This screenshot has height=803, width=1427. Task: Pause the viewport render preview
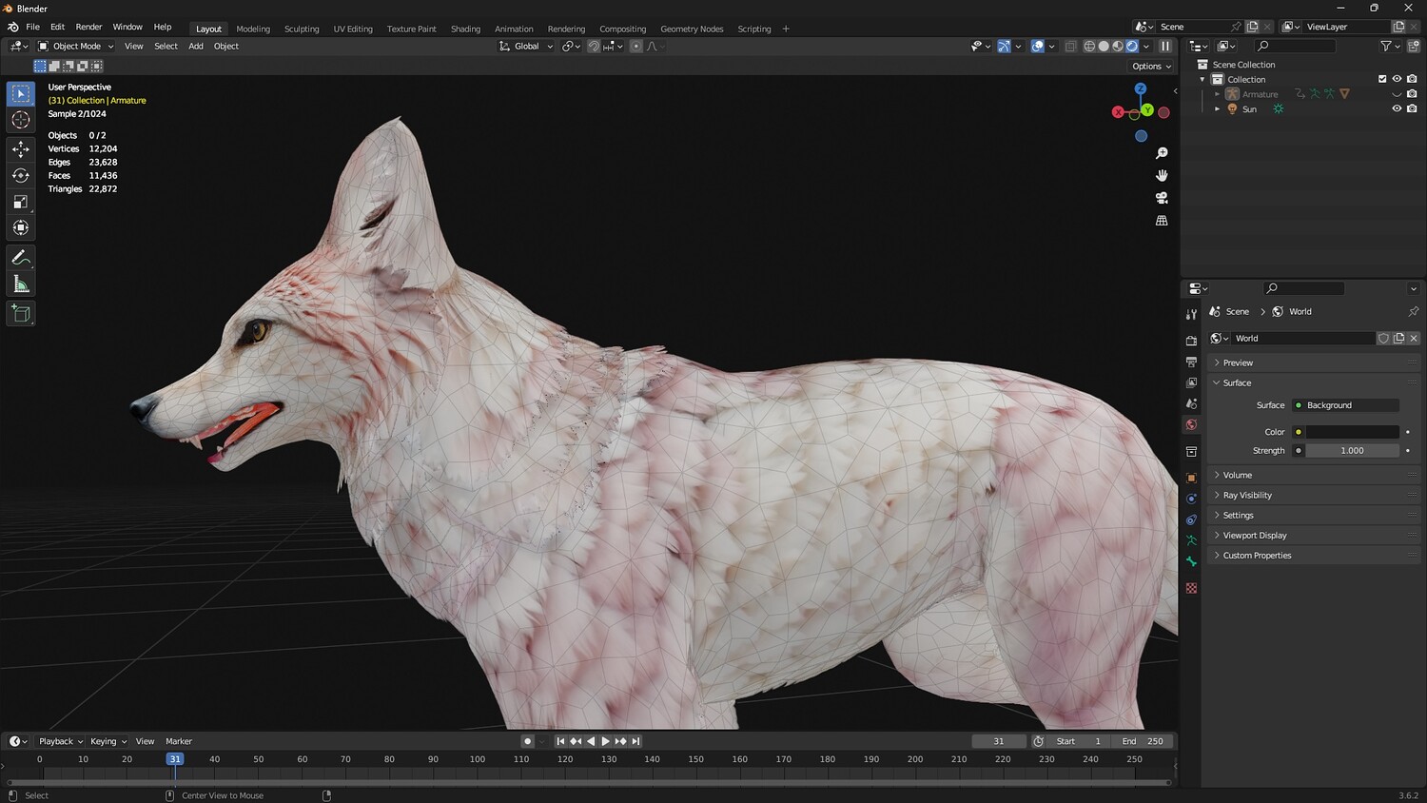pos(1165,46)
